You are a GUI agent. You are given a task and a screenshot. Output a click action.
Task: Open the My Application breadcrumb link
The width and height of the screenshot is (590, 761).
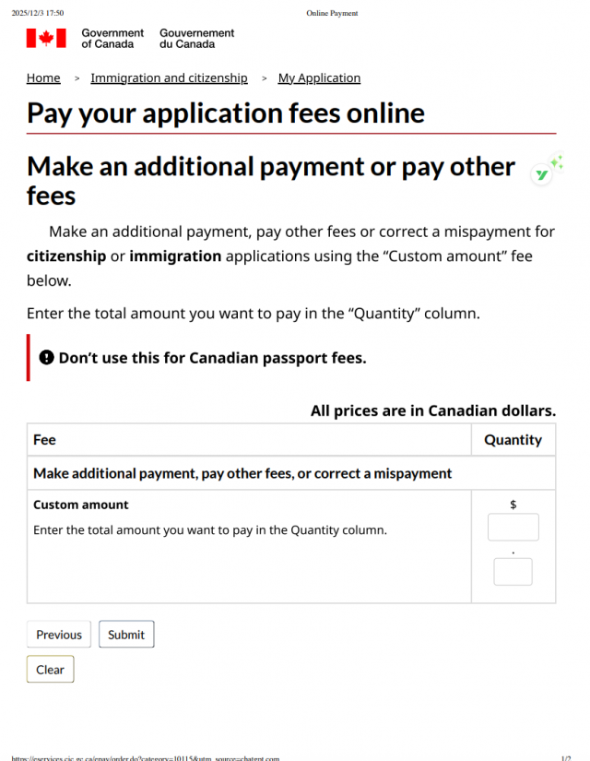click(x=319, y=78)
